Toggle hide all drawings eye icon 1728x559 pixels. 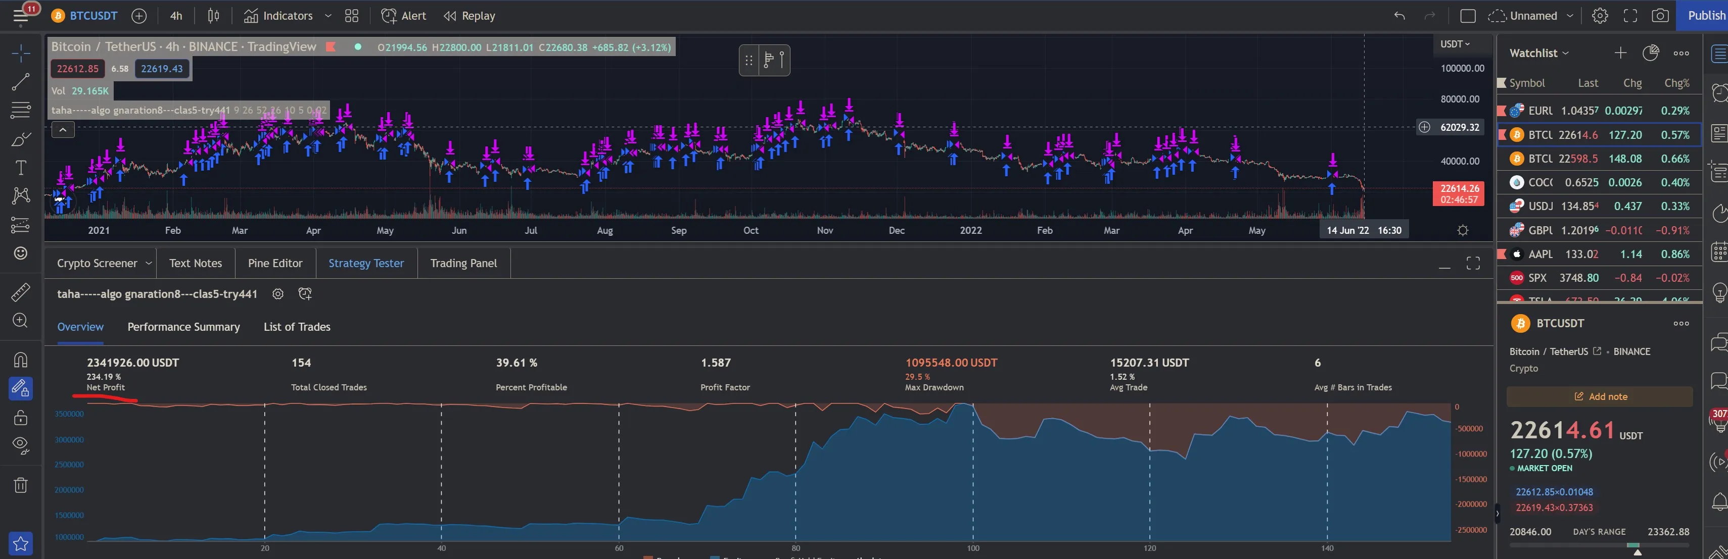tap(21, 445)
